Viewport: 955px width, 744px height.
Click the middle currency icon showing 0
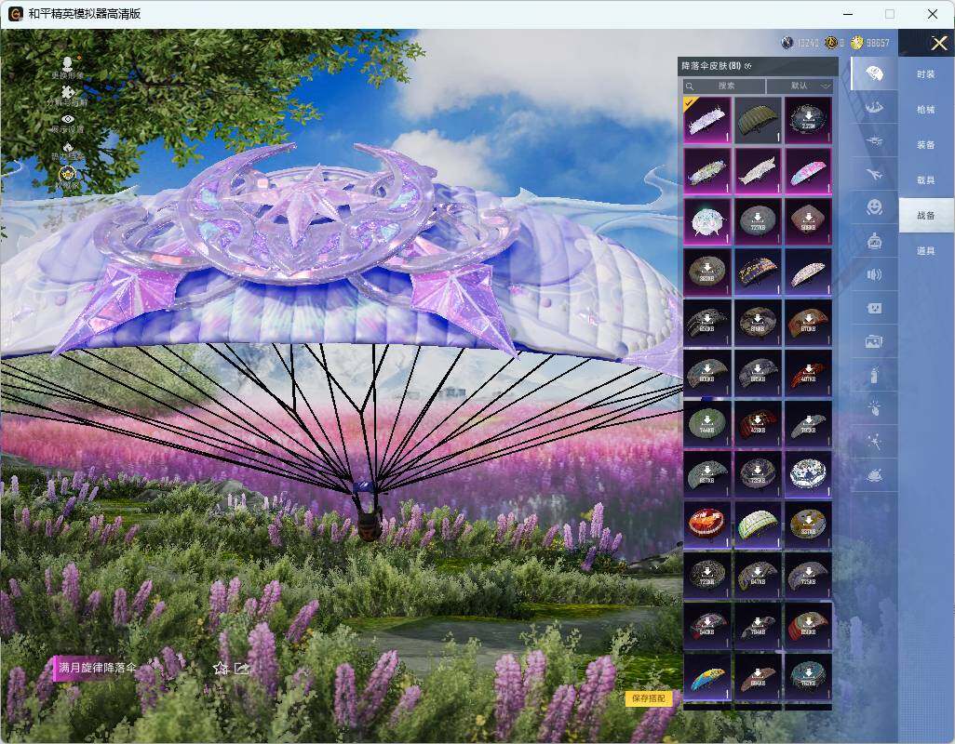pyautogui.click(x=831, y=43)
